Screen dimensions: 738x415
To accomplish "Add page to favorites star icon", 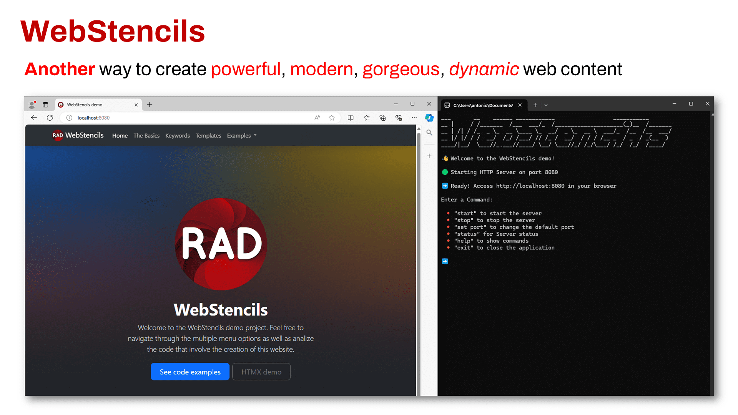I will click(x=332, y=118).
